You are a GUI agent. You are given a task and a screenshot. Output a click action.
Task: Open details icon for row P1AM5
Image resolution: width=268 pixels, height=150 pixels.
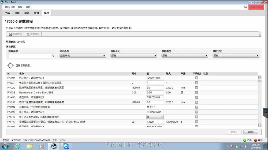196,97
